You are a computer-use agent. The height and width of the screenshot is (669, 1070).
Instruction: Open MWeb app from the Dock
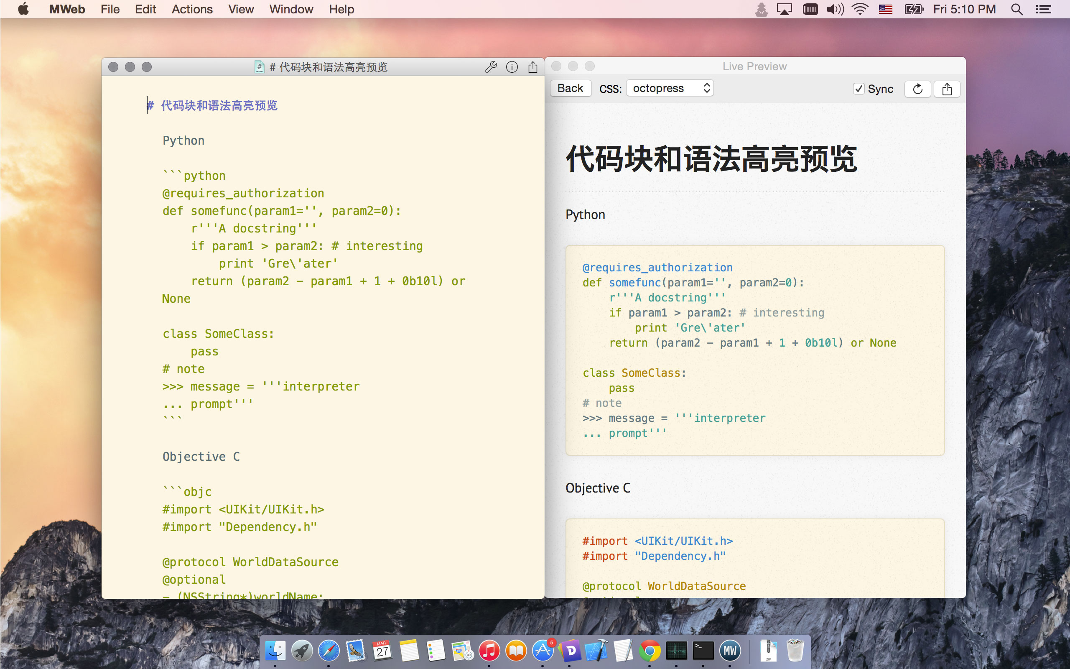pos(730,651)
